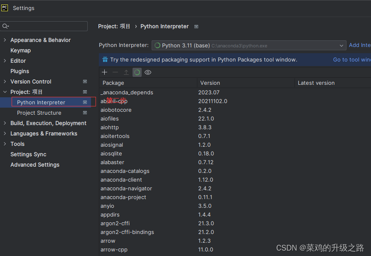
Task: Click version 1.2.3 of arrow
Action: (204, 241)
